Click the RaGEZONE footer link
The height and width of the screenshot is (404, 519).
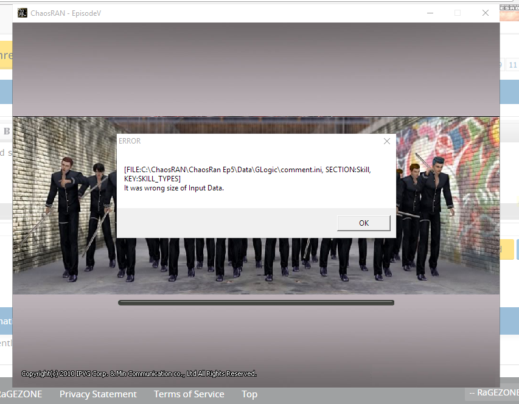(x=21, y=394)
